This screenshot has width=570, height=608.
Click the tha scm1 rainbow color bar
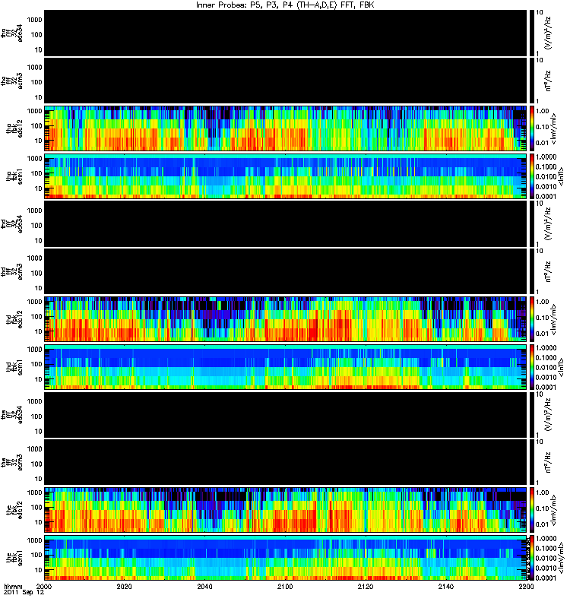[x=532, y=176]
